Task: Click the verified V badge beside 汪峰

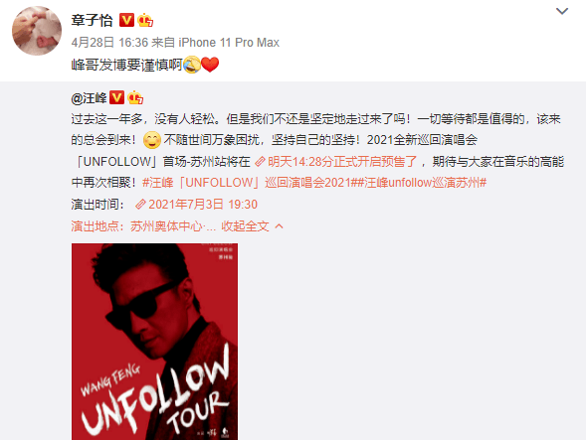Action: (x=116, y=98)
